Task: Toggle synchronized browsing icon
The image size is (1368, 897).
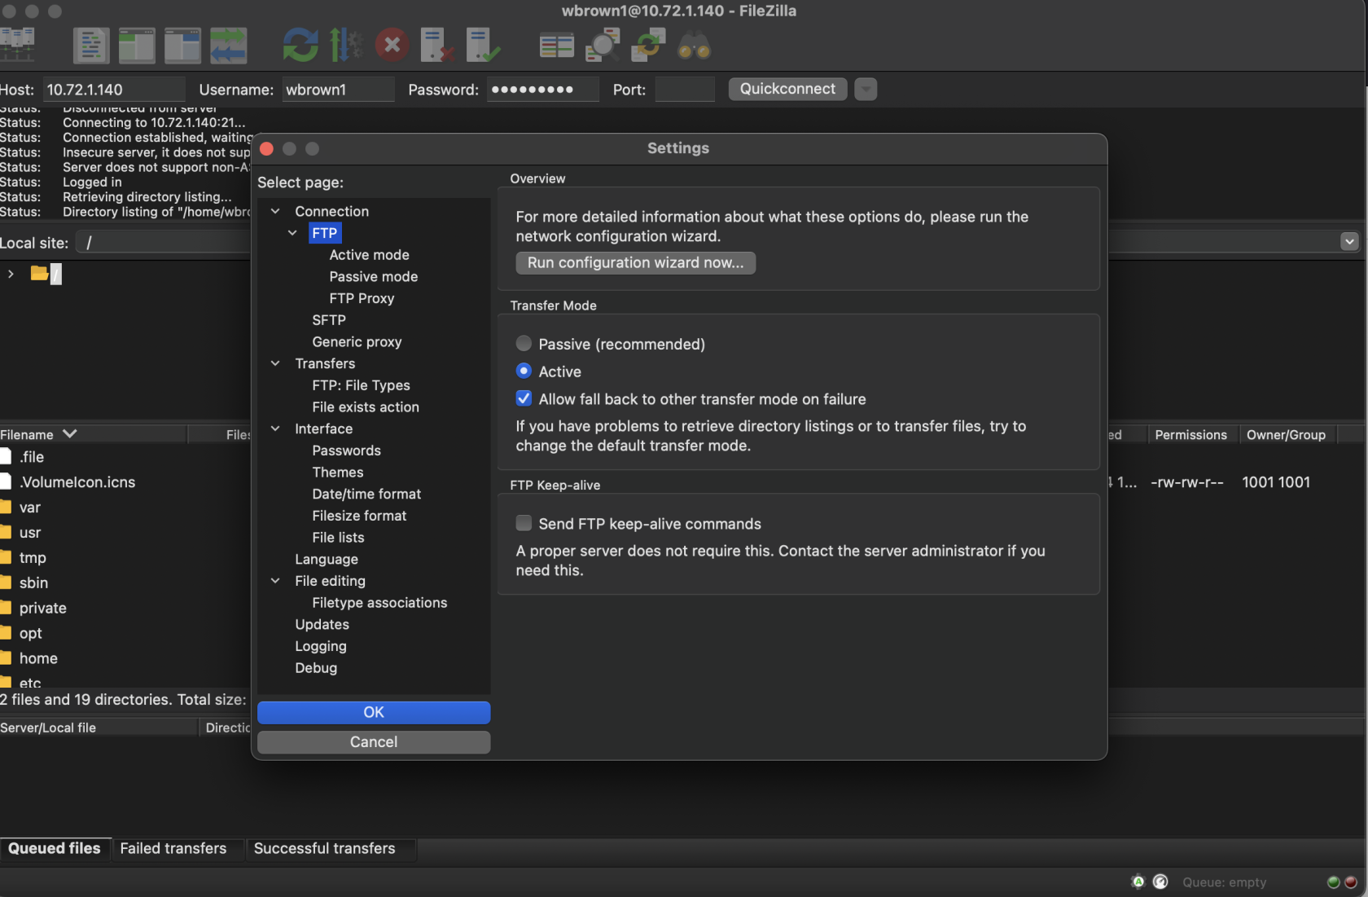Action: pos(648,46)
